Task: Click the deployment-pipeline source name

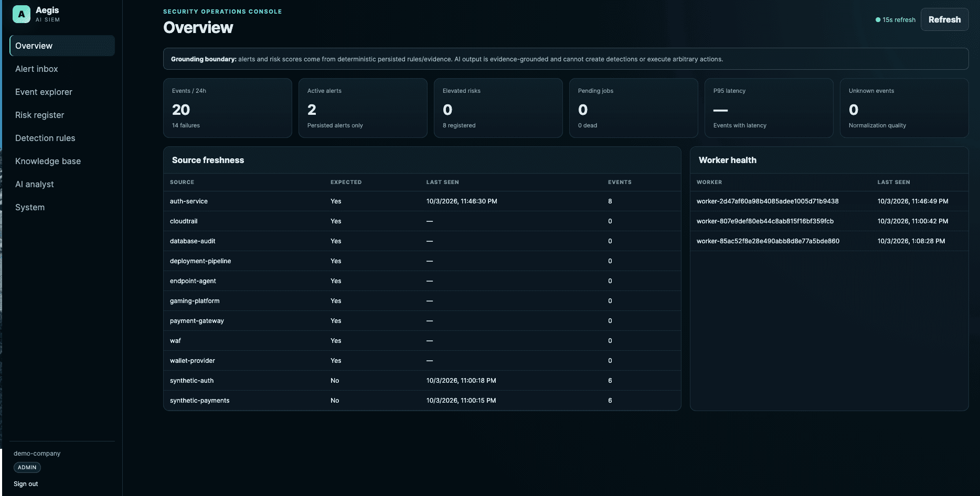Action: tap(200, 261)
